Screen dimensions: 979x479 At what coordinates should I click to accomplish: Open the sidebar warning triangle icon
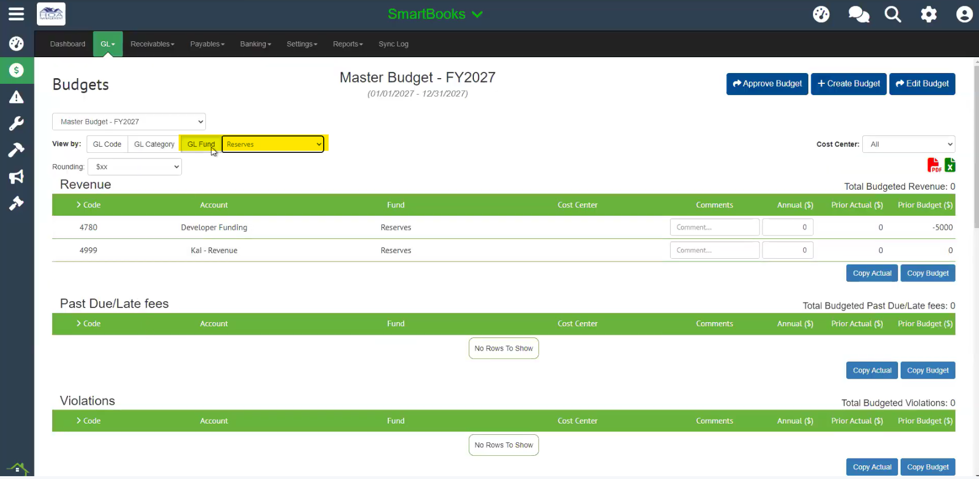(16, 97)
